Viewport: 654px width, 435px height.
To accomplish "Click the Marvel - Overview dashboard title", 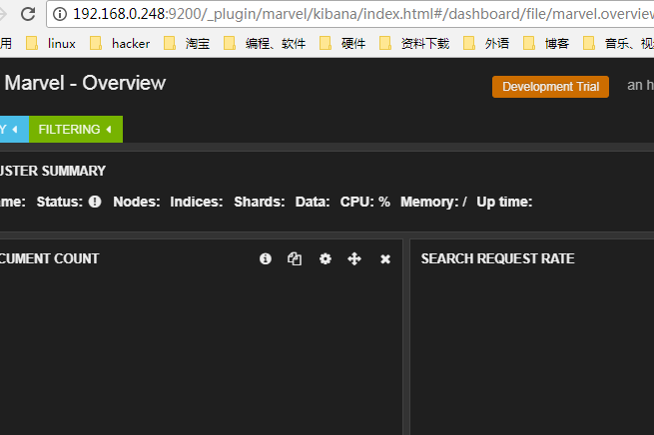I will [x=85, y=83].
